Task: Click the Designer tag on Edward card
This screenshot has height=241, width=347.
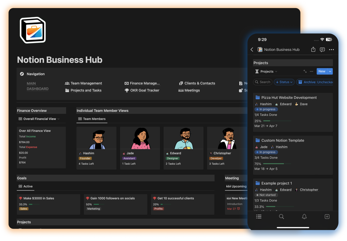Action: point(173,158)
